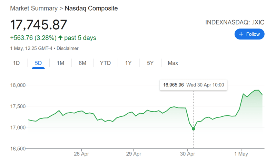Viewport: 276px width, 160px height.
Task: Click the green up arrow indicator
Action: [x=60, y=38]
